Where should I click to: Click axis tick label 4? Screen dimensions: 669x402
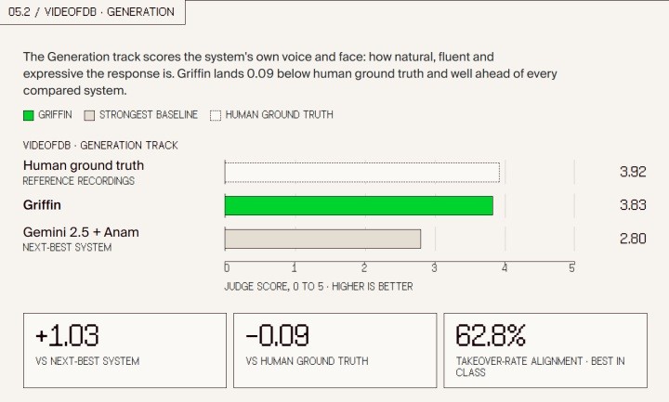point(505,267)
